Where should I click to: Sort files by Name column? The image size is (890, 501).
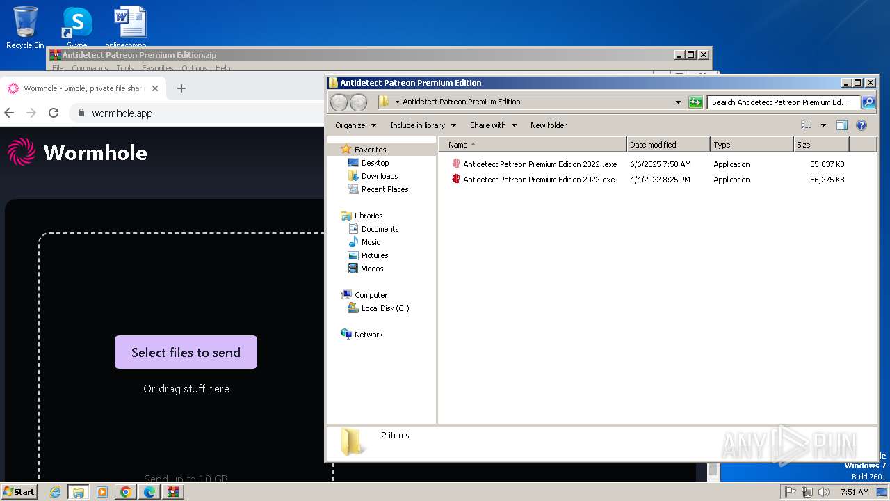532,145
